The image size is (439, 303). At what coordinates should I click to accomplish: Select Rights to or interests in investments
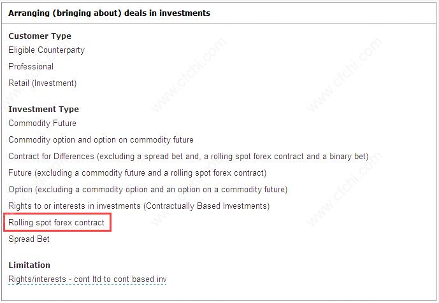pyautogui.click(x=139, y=206)
